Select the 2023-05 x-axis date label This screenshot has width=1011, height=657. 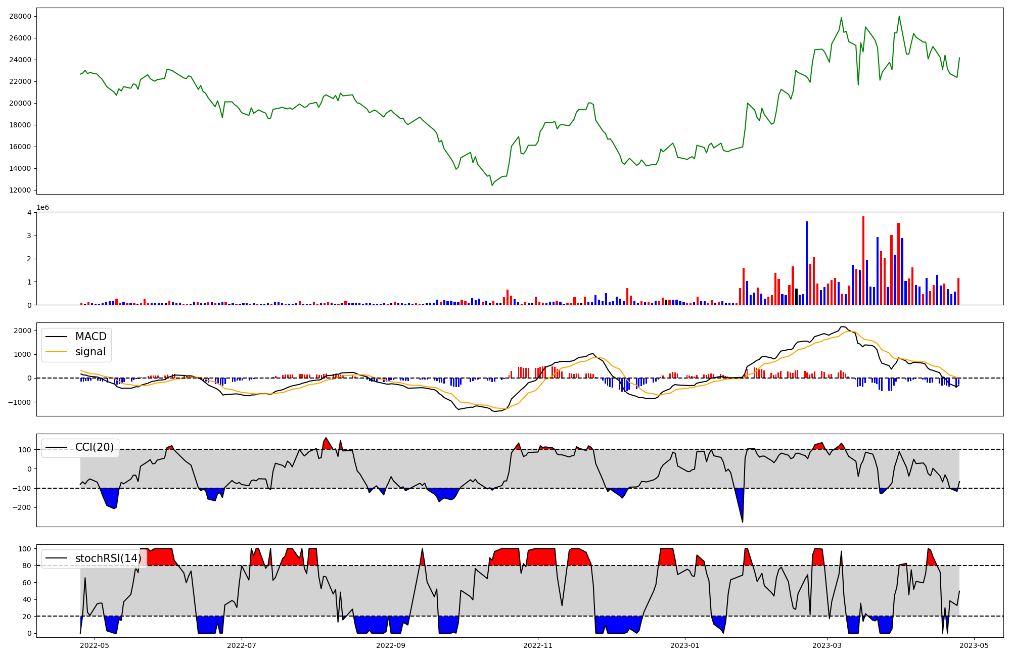pyautogui.click(x=974, y=645)
